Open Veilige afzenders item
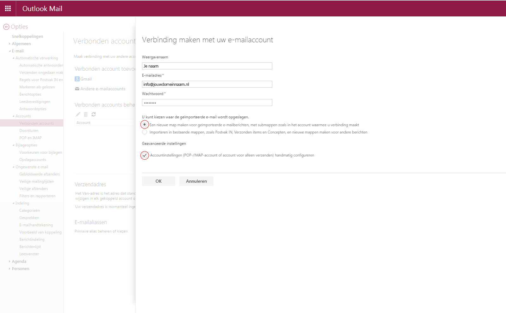The height and width of the screenshot is (313, 506). [x=34, y=189]
